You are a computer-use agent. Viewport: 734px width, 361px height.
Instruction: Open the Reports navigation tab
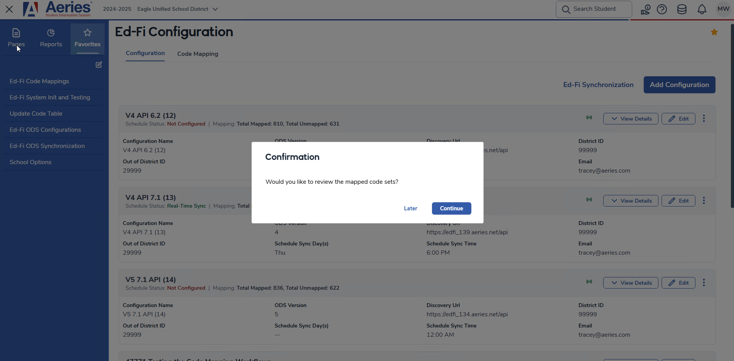[51, 38]
